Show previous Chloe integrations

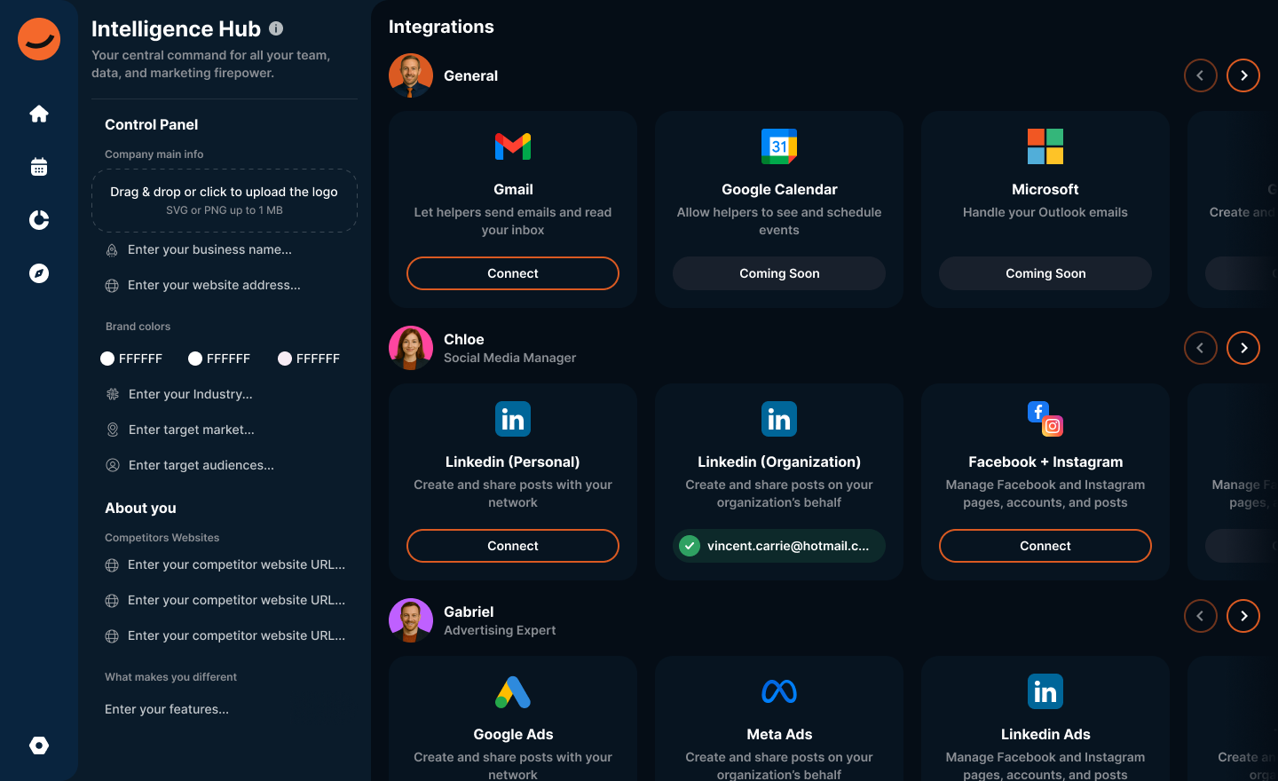(1200, 348)
